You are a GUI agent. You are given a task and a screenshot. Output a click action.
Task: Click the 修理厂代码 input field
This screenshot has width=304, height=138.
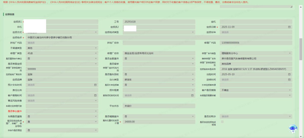256,43
